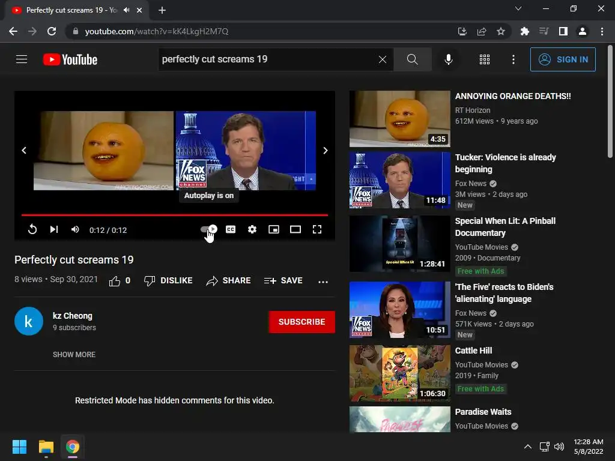Expand description with SHOW MORE

(x=74, y=354)
